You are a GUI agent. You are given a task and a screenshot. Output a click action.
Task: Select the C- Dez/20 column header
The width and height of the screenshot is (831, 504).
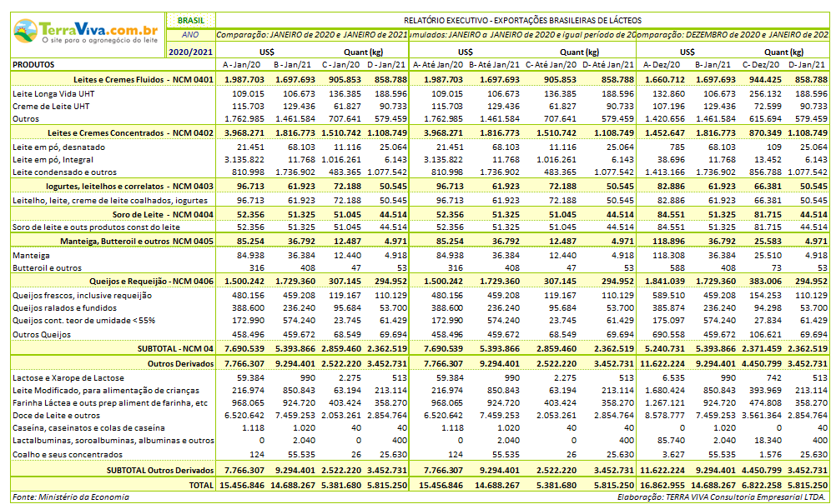click(761, 65)
